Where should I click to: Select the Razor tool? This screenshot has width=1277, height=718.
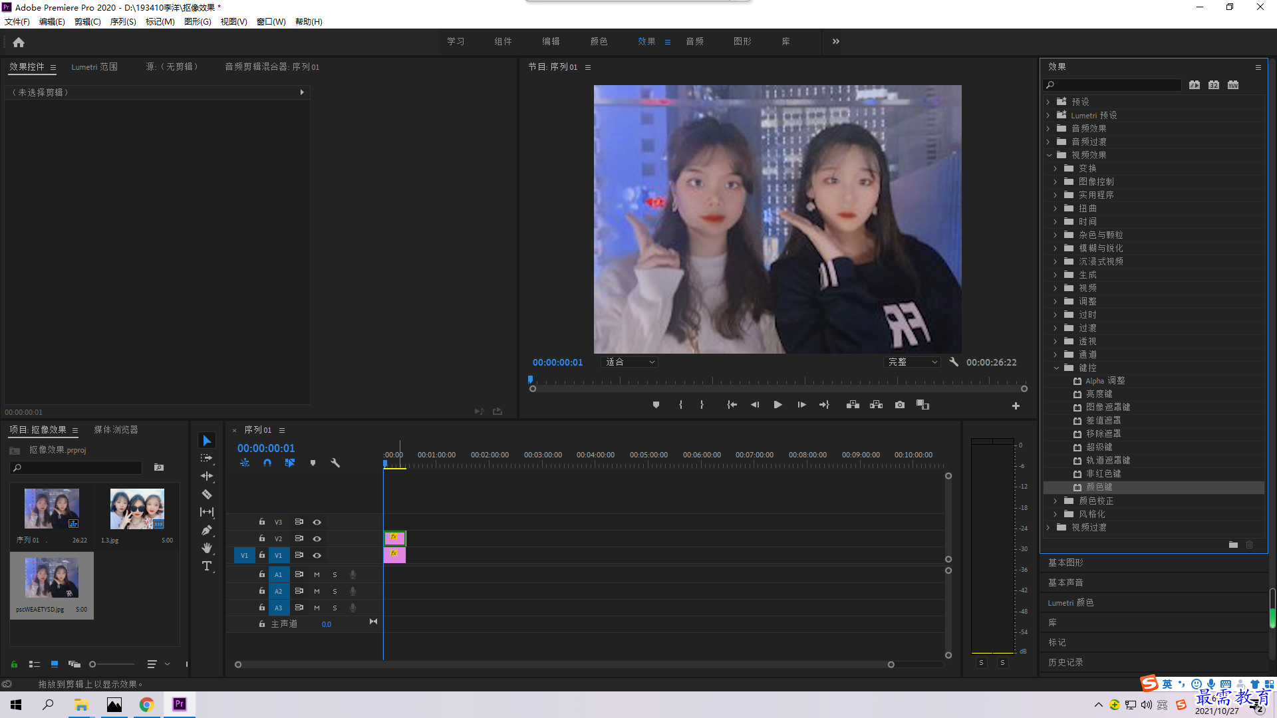(207, 494)
